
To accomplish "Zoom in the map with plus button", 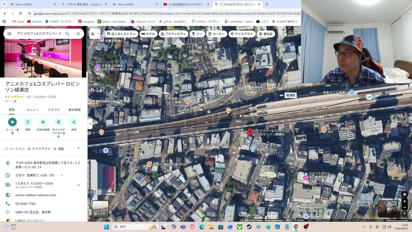I will (405, 201).
